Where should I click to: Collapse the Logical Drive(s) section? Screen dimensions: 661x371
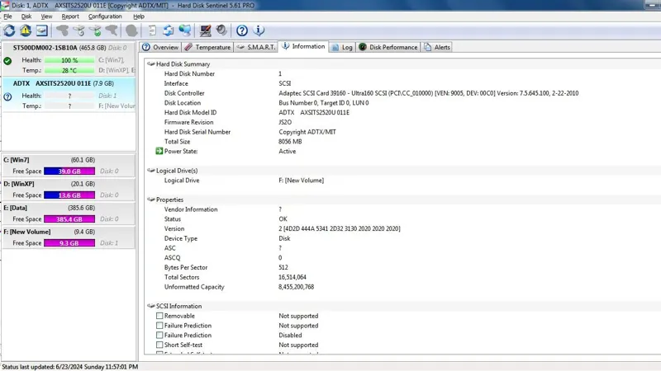[151, 171]
